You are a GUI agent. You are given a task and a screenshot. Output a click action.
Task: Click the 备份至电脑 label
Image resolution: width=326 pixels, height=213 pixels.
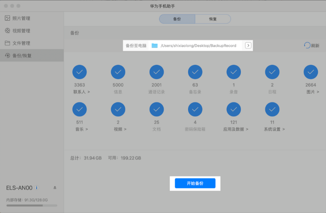tap(136, 46)
